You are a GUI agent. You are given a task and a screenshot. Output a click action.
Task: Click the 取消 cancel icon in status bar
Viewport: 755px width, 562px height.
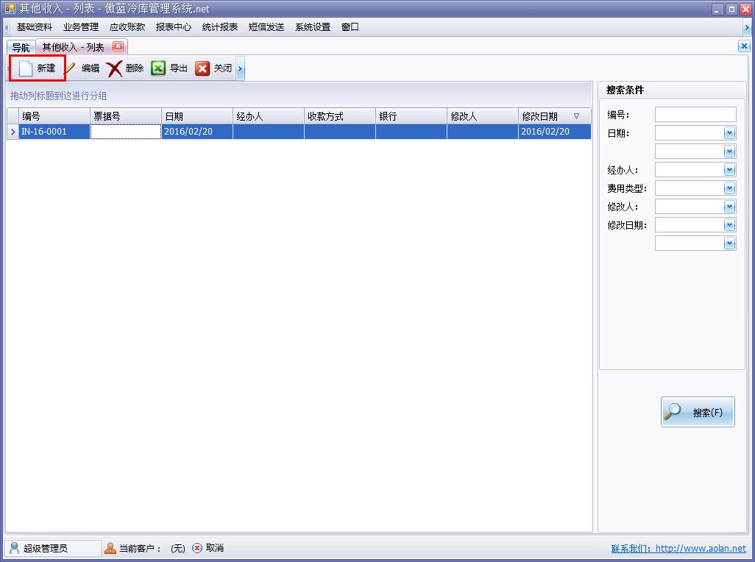click(195, 548)
